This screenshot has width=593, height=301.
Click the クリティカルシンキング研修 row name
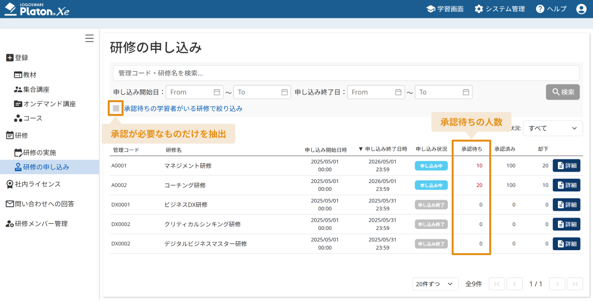pyautogui.click(x=203, y=224)
